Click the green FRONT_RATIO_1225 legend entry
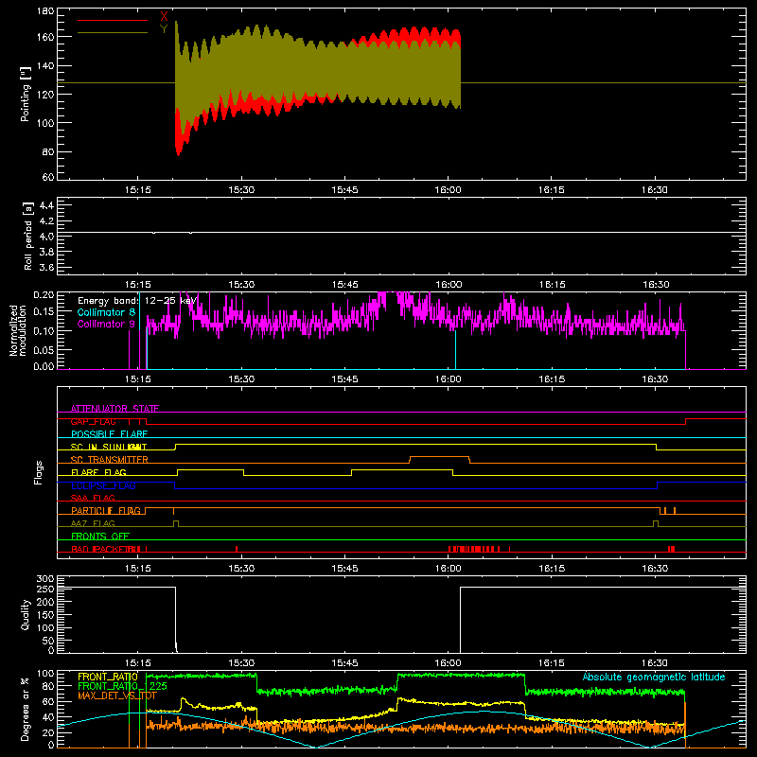757x757 pixels. click(x=122, y=686)
